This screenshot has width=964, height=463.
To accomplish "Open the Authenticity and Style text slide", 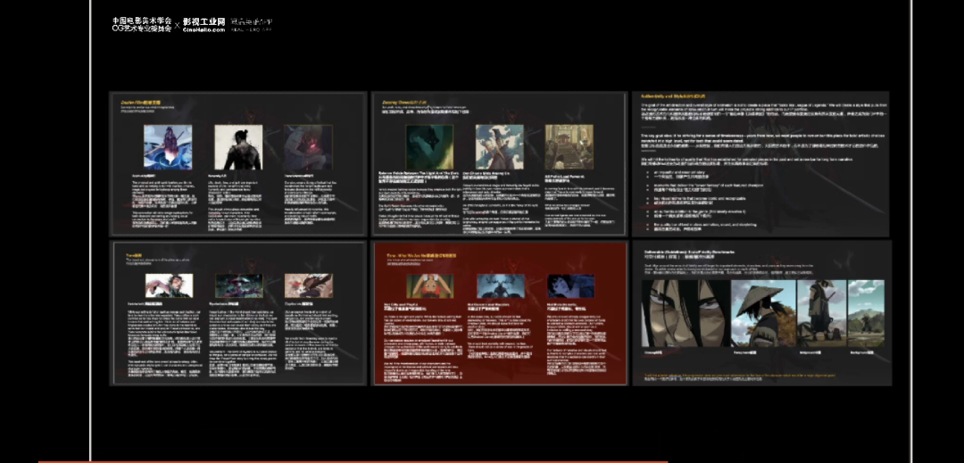I will click(x=760, y=163).
